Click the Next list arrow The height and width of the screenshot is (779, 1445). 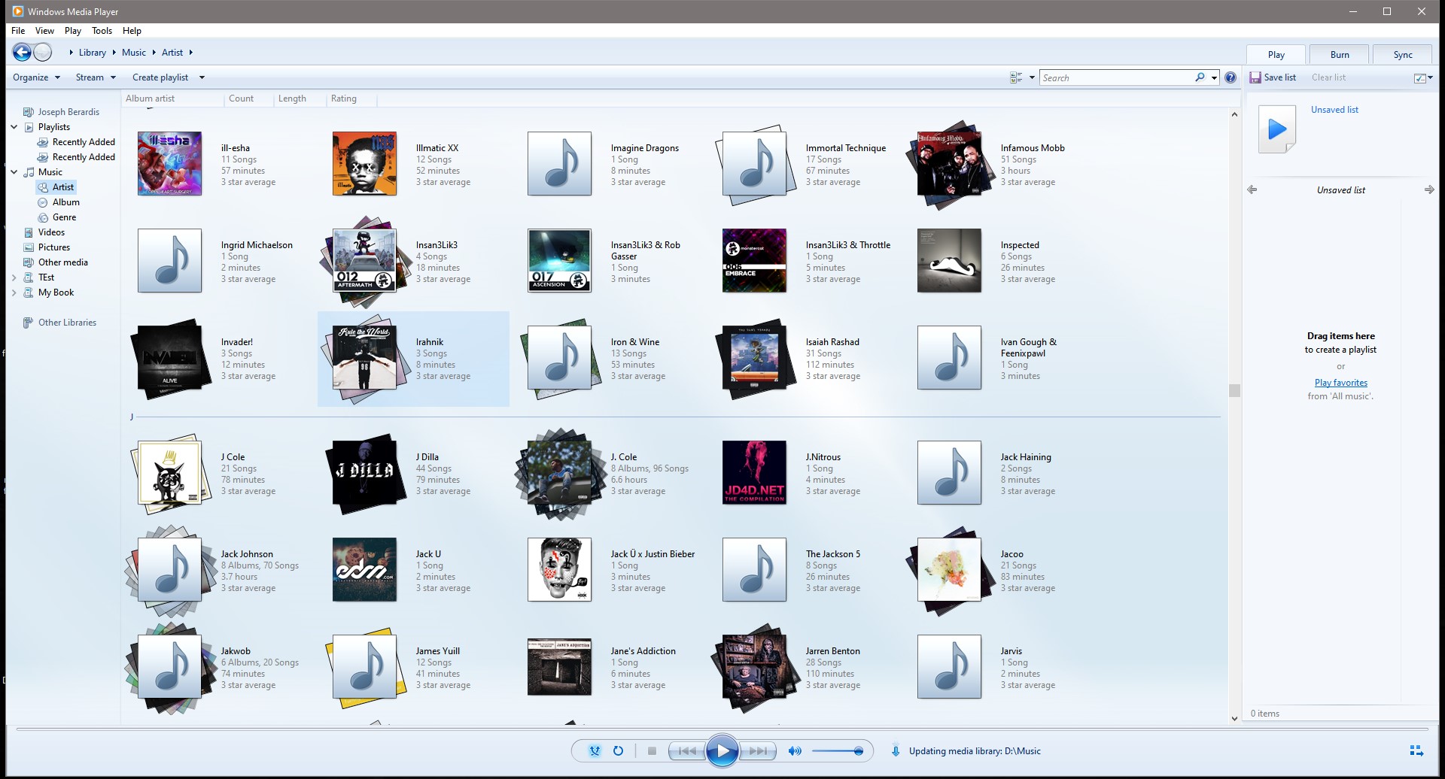[1429, 189]
